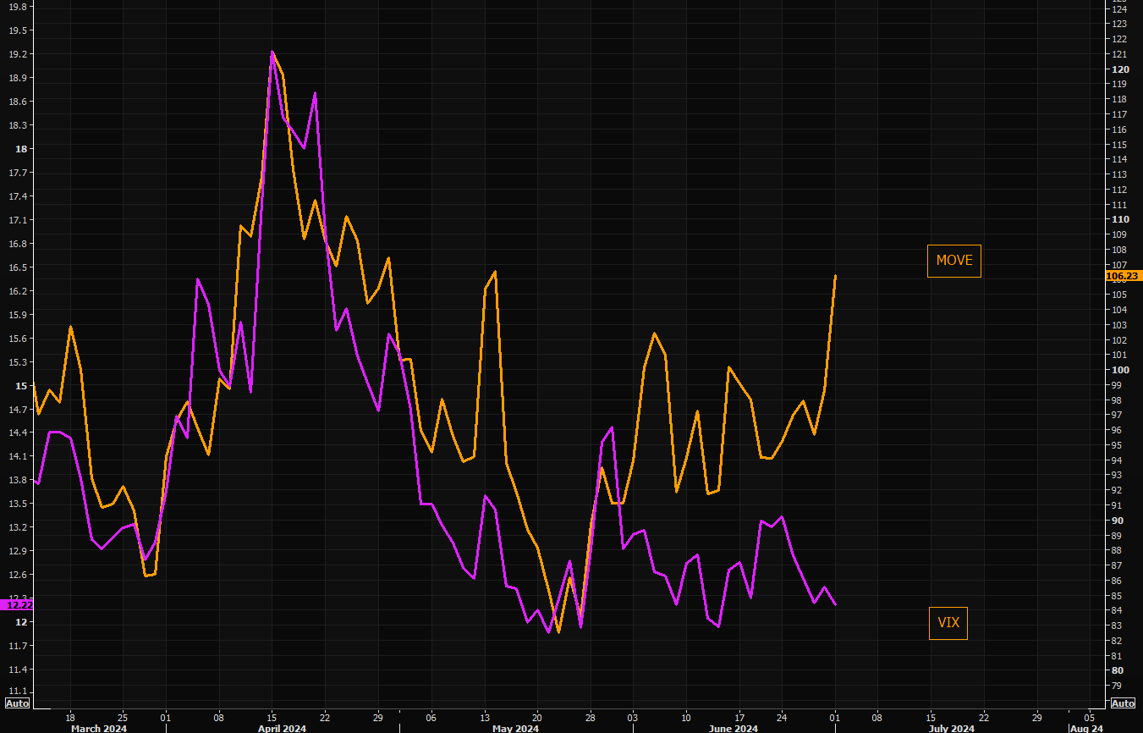Click the magenta 12.22 last-value tag

(x=19, y=605)
